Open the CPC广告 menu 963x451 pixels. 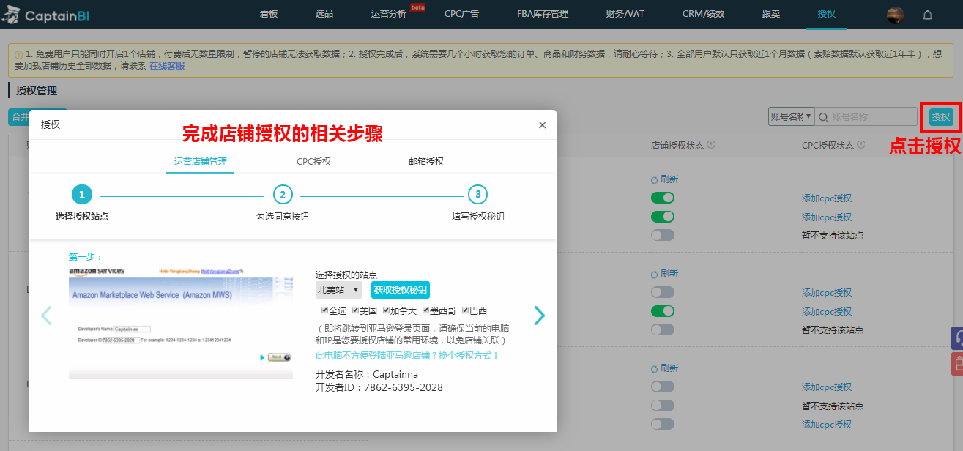pyautogui.click(x=461, y=14)
